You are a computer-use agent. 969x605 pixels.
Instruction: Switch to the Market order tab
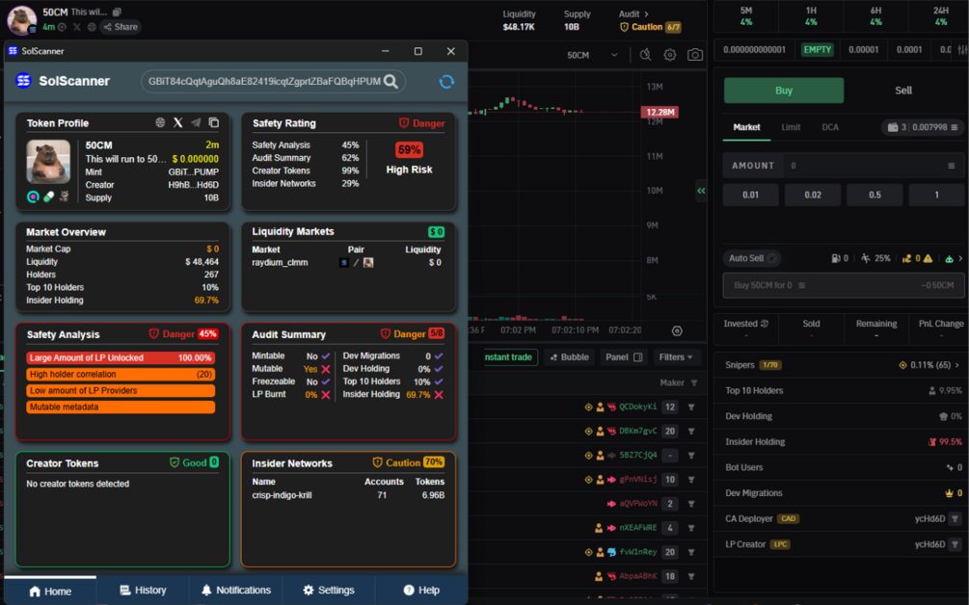point(746,127)
